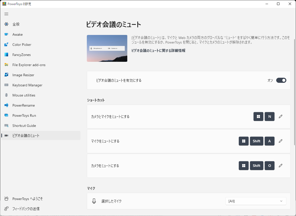Viewport: 296px width, 216px height.
Task: Click the video conference mute preview thumbnail
Action: click(107, 48)
